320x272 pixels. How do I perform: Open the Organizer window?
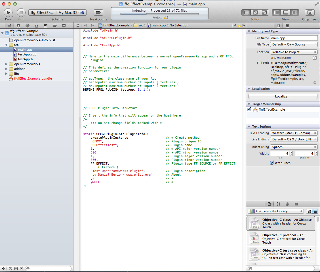(309, 13)
